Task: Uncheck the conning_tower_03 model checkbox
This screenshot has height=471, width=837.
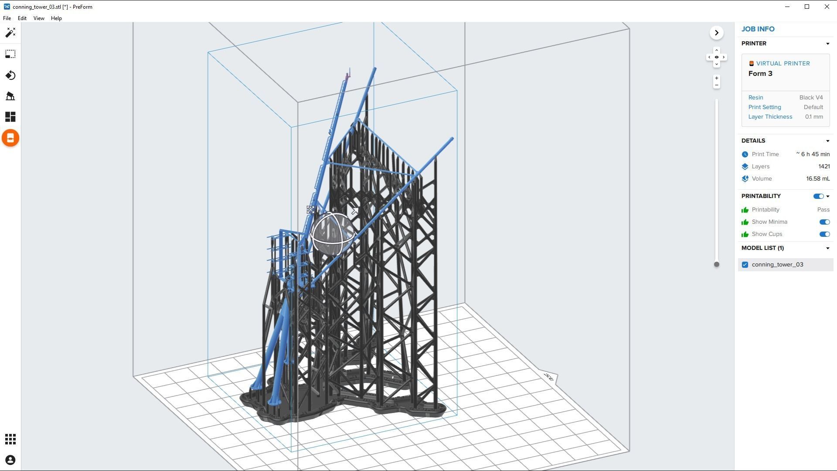Action: point(745,265)
